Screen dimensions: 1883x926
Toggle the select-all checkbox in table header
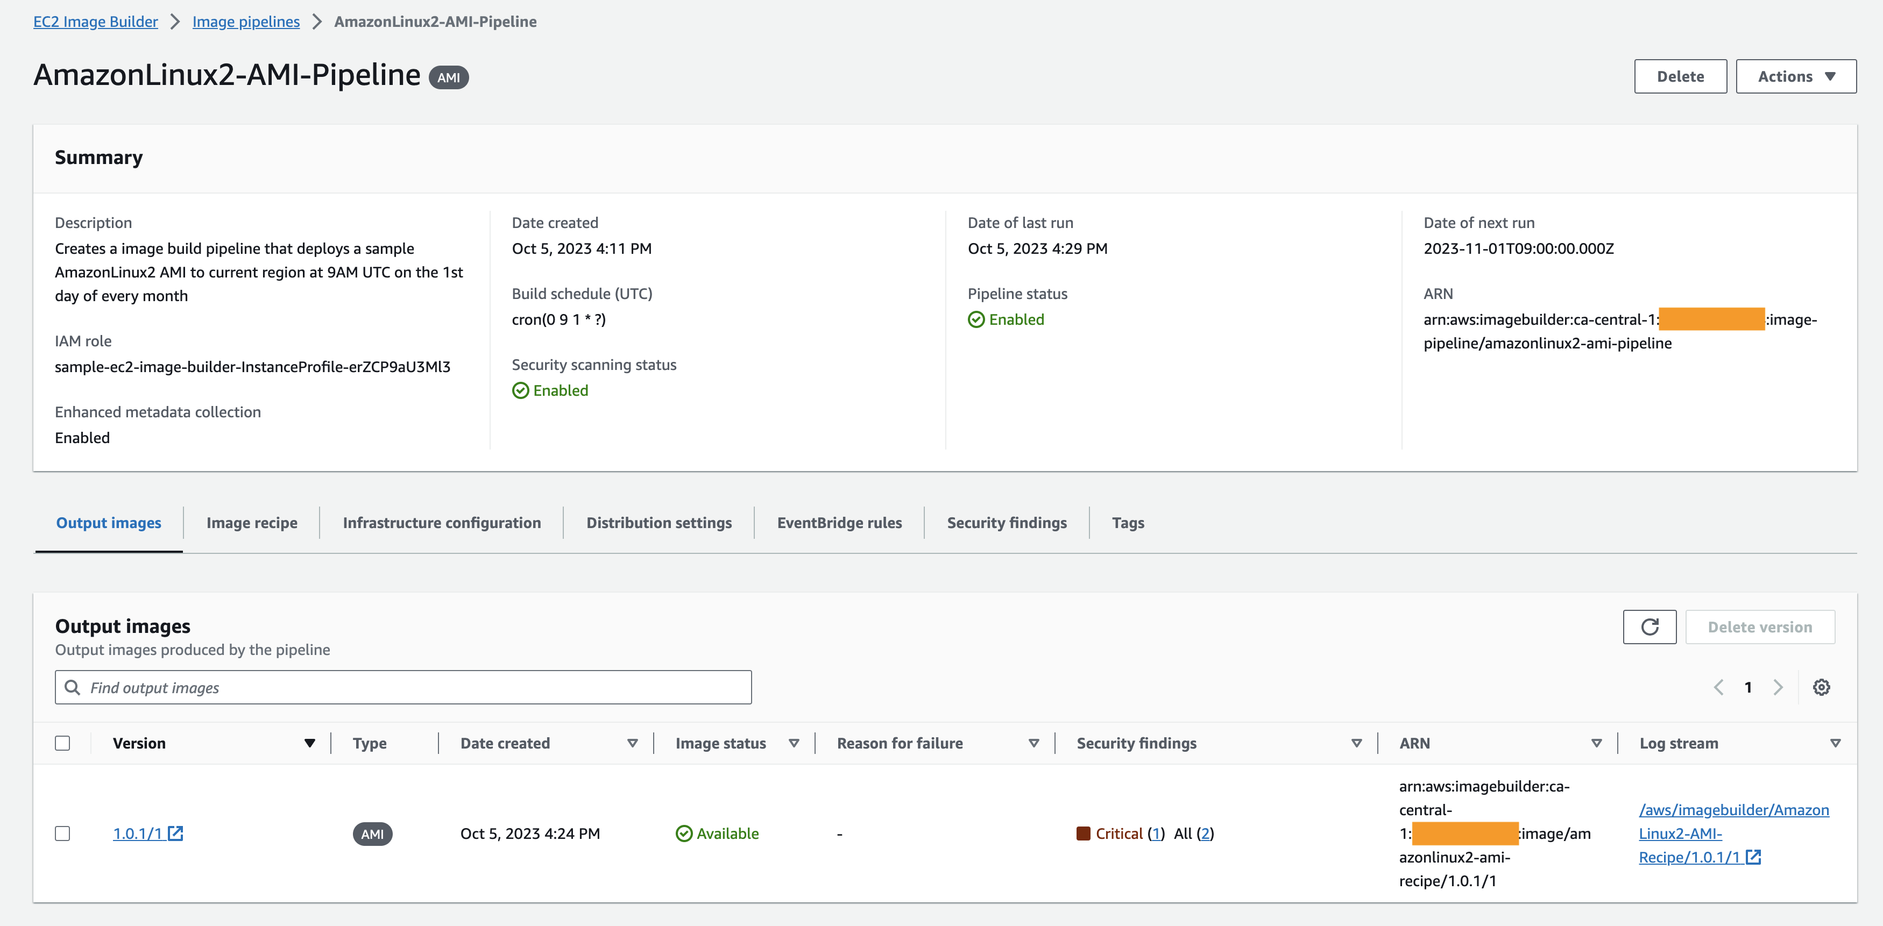click(63, 743)
